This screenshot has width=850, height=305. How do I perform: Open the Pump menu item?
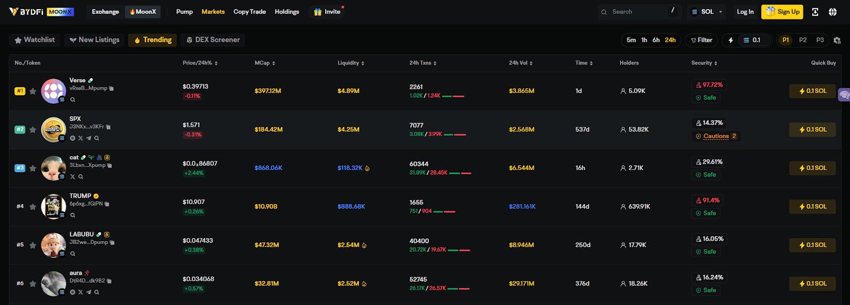184,12
